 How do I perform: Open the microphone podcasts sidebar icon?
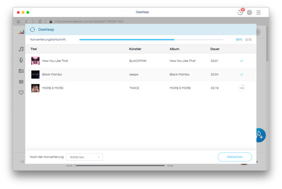click(21, 60)
